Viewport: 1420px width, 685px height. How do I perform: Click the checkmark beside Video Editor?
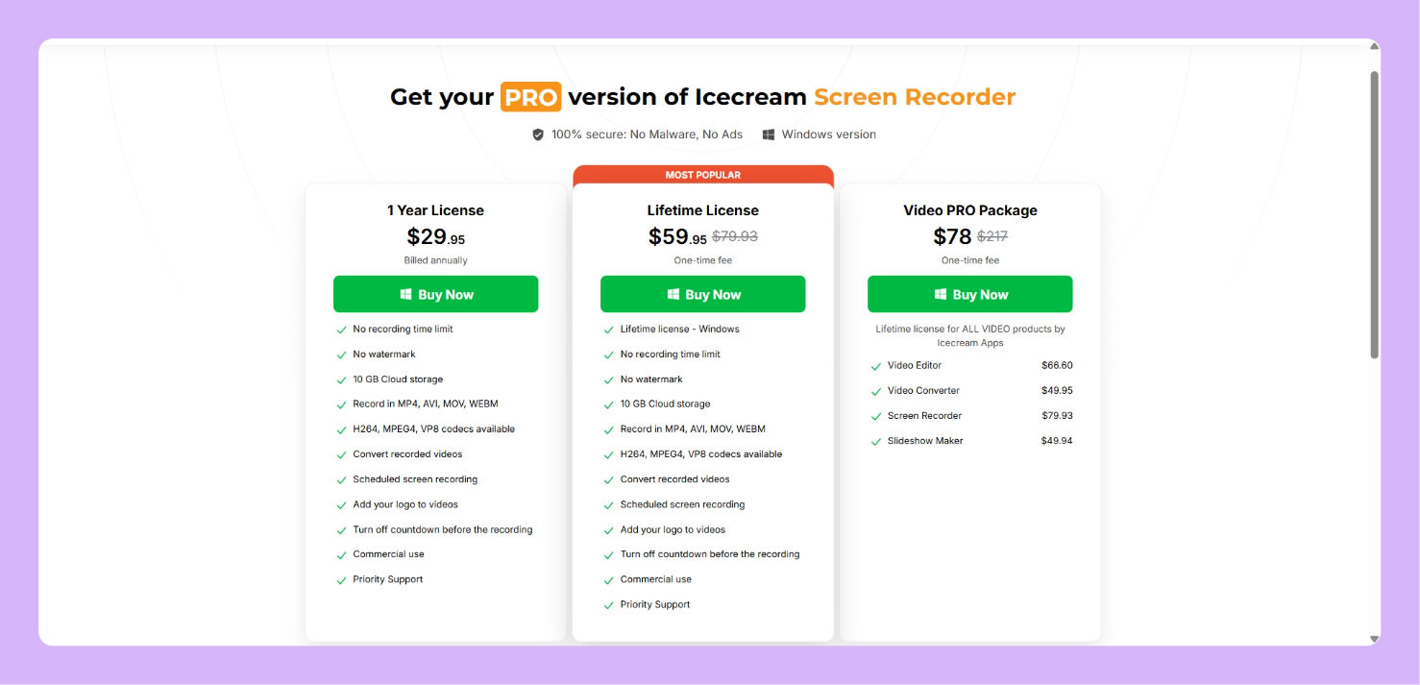pyautogui.click(x=876, y=366)
